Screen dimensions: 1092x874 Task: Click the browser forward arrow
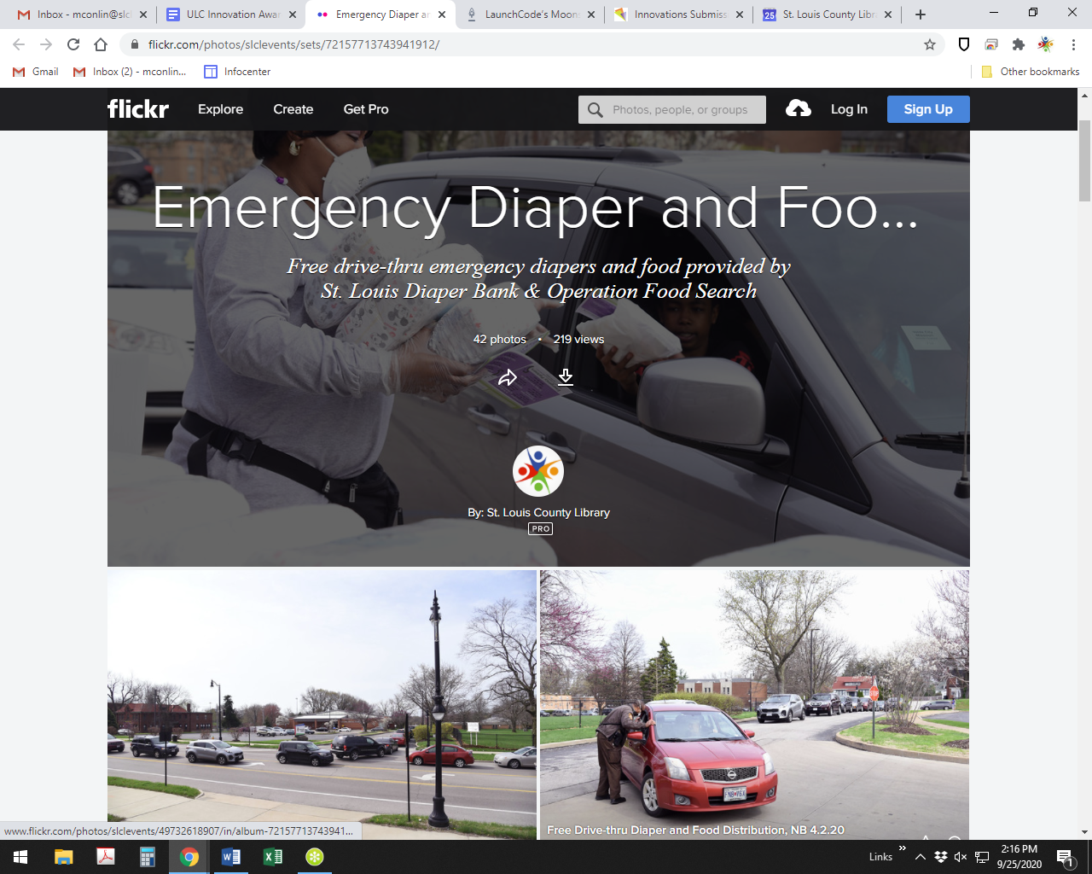[46, 44]
